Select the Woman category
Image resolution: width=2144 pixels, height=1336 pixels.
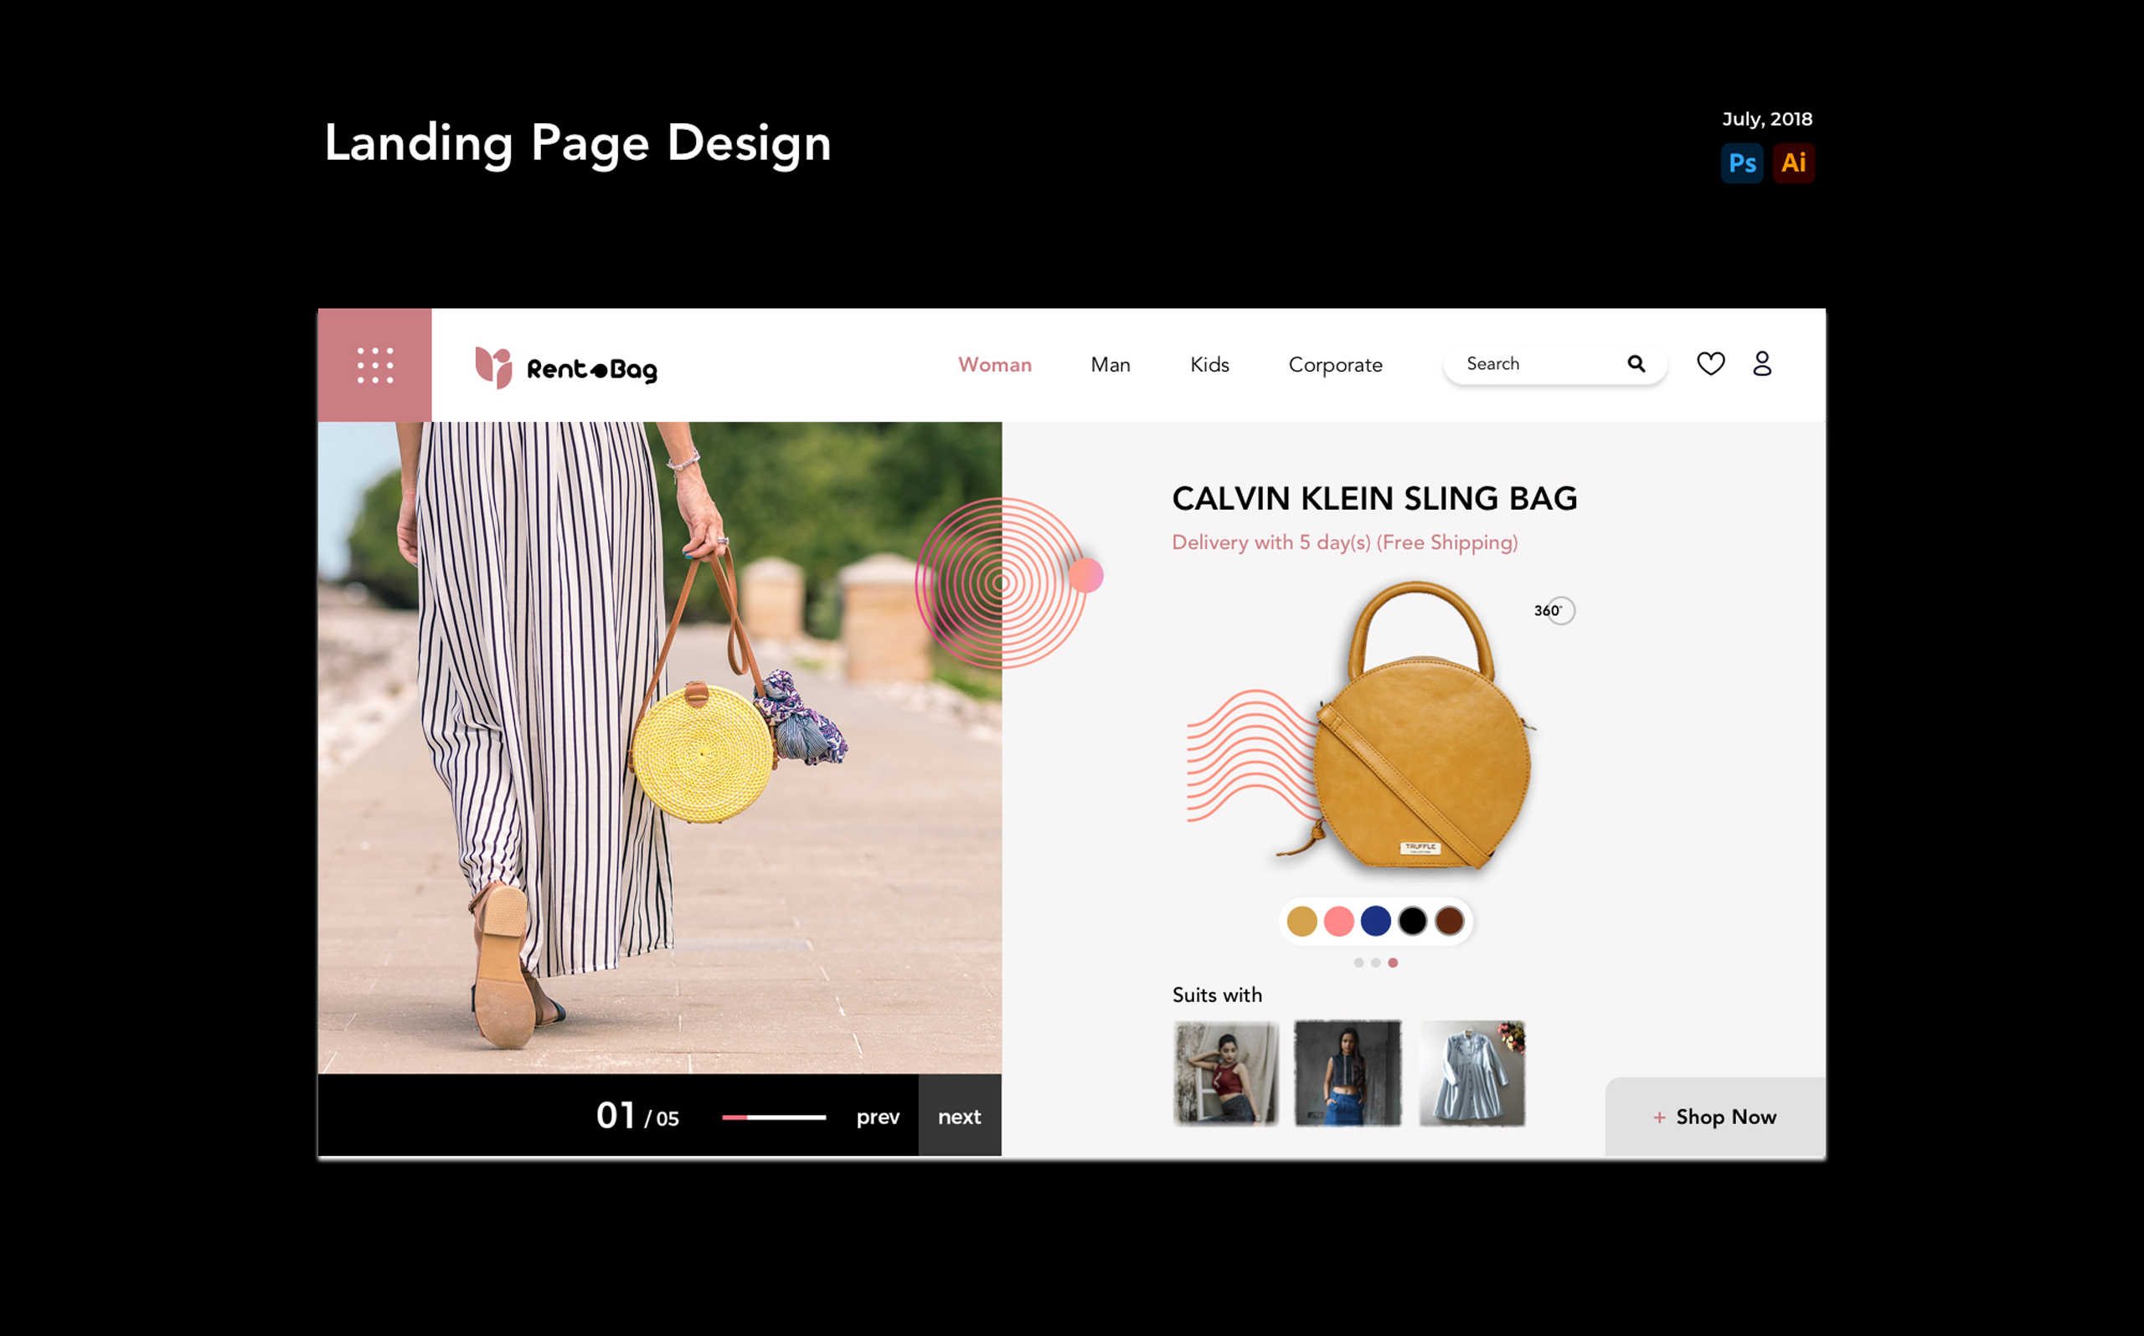pyautogui.click(x=994, y=365)
